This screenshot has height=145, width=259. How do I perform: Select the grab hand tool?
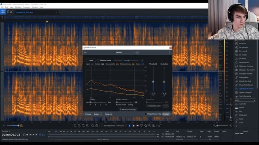click(x=97, y=126)
